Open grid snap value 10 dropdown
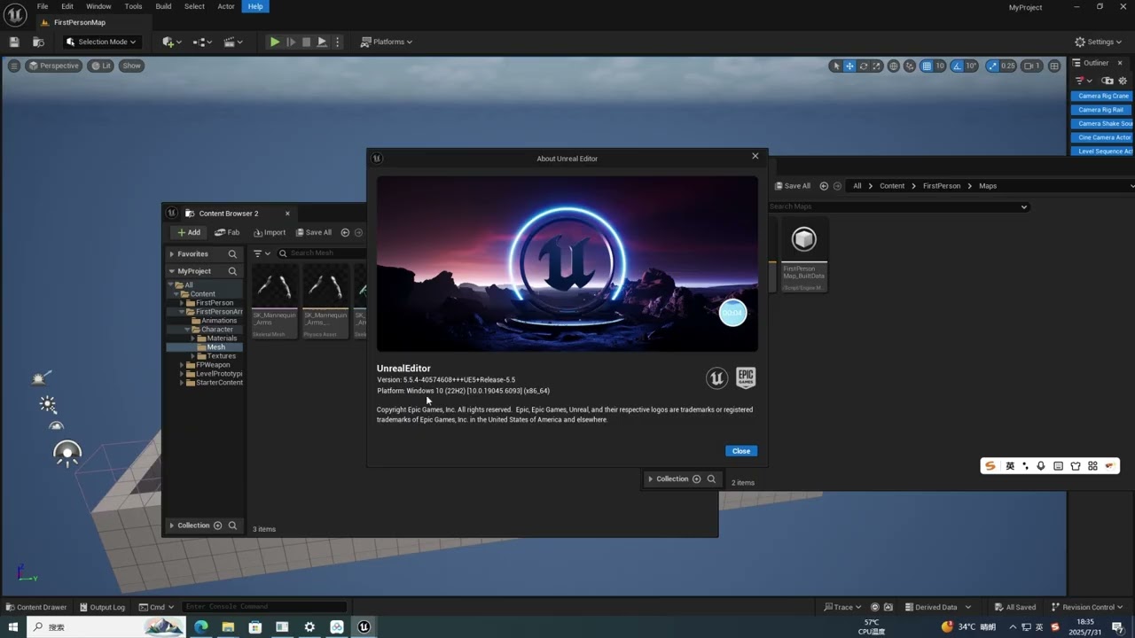 pyautogui.click(x=940, y=66)
